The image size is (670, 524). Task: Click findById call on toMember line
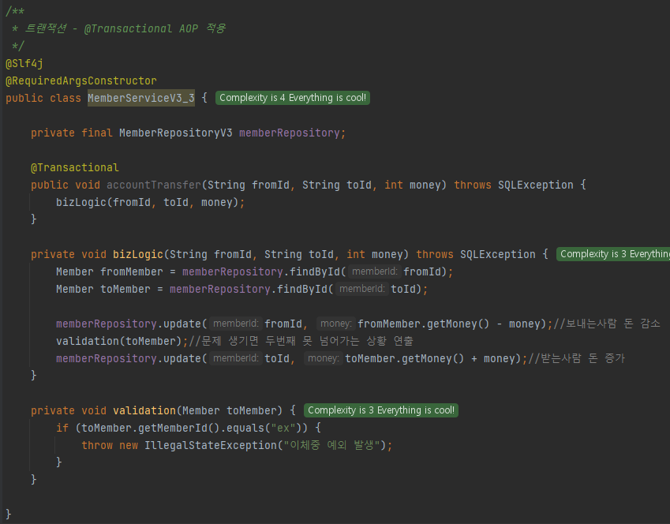pos(302,290)
